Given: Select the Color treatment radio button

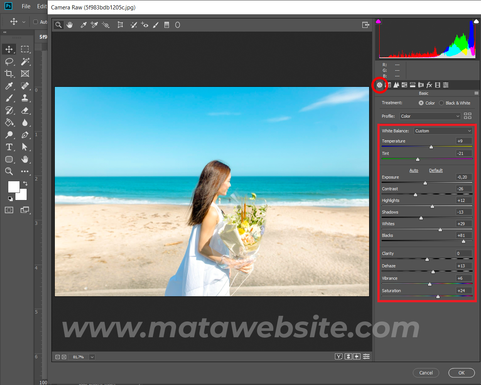Looking at the screenshot, I should click(421, 103).
